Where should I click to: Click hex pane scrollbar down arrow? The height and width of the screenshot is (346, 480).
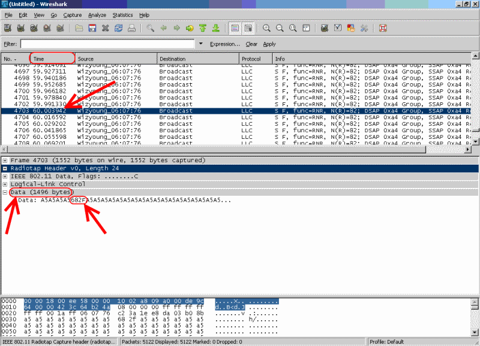click(x=475, y=332)
